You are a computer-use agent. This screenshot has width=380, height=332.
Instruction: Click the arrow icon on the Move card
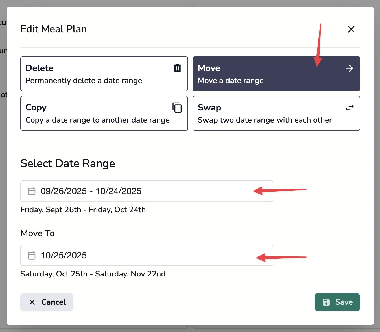349,68
